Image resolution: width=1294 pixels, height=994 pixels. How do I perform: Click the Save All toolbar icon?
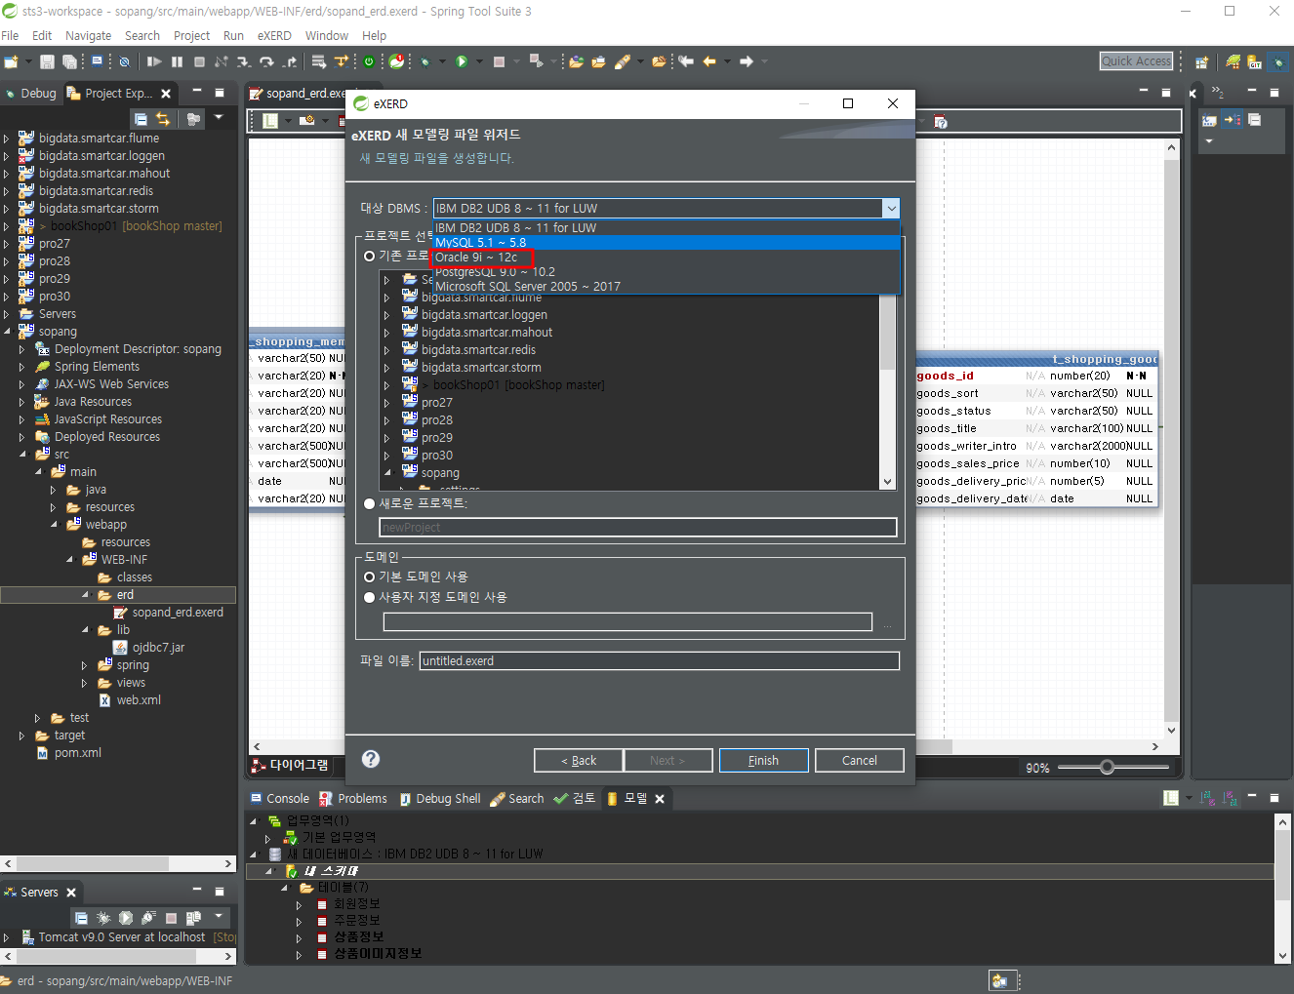pos(69,61)
